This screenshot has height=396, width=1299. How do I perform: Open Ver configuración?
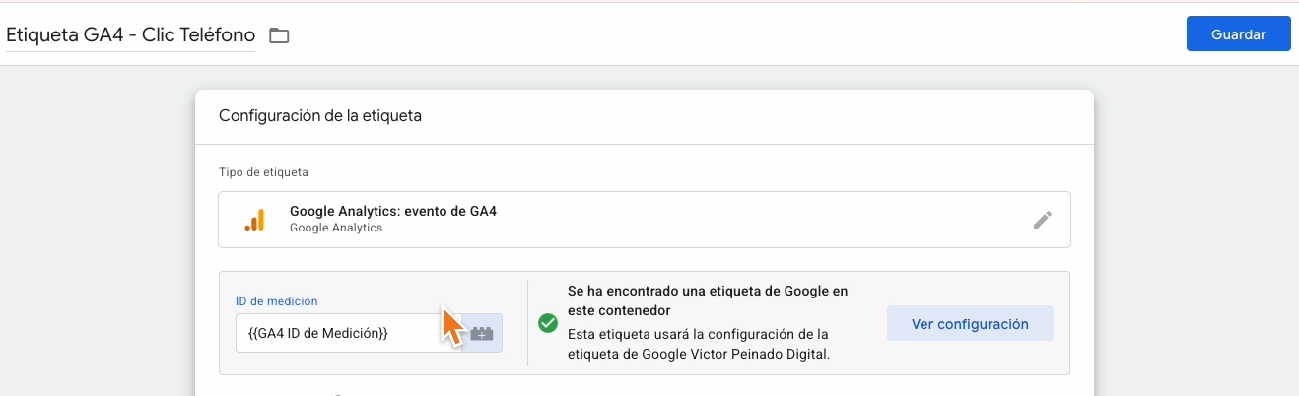[x=970, y=323]
